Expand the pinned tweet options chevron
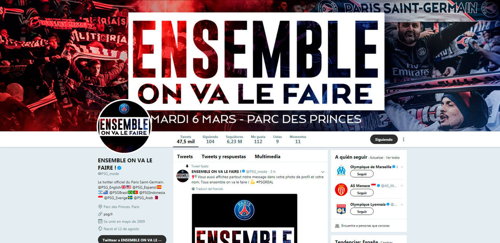Screen dimensions: 500x243 point(322,172)
